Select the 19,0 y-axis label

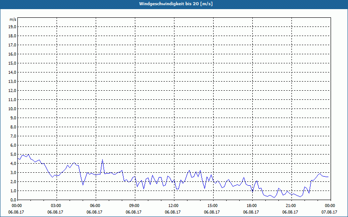point(12,27)
